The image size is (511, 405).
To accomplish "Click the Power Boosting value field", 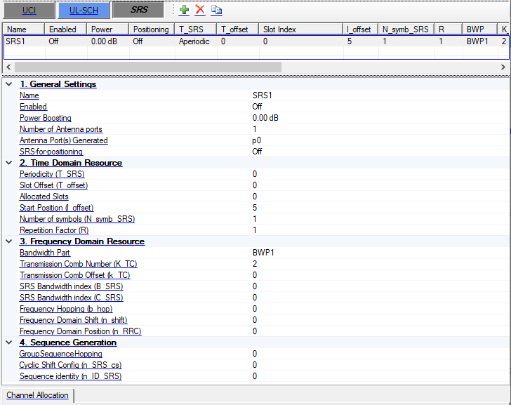I will pos(265,118).
